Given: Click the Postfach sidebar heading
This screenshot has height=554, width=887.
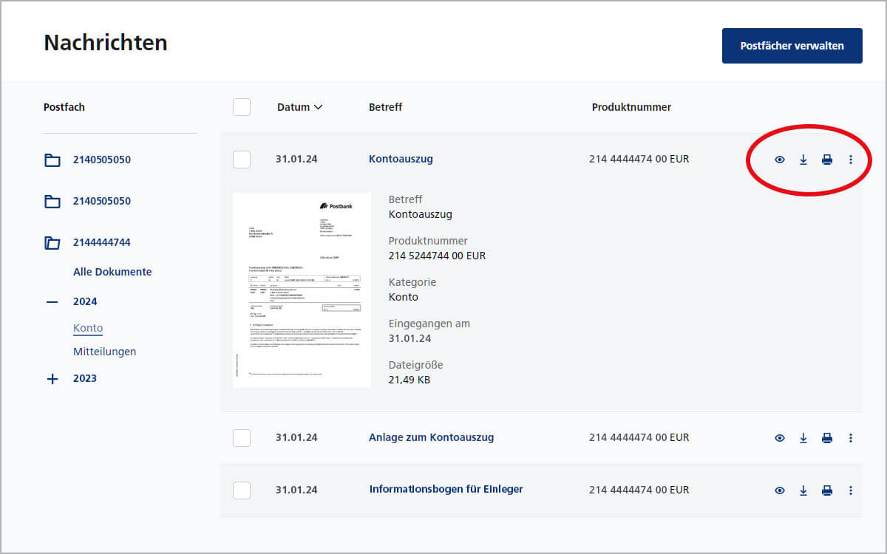Looking at the screenshot, I should click(x=64, y=107).
